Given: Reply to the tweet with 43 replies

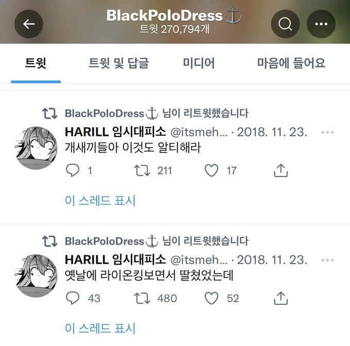Looking at the screenshot, I should pos(73,298).
